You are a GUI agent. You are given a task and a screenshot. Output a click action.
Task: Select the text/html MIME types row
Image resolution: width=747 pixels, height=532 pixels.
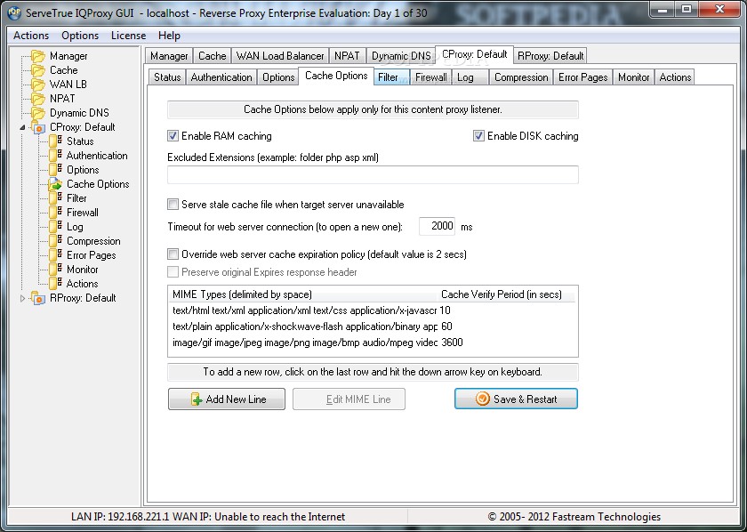coord(373,310)
